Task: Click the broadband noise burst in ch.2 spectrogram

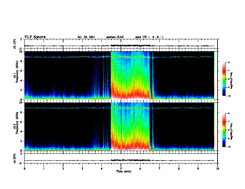Action: click(130, 127)
